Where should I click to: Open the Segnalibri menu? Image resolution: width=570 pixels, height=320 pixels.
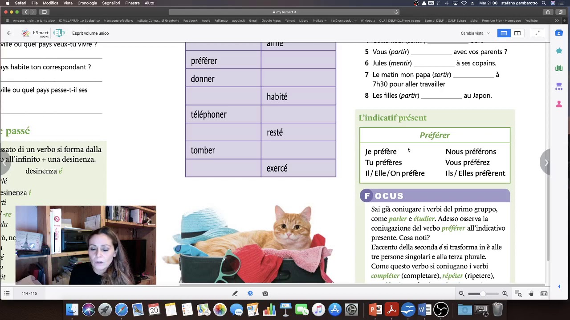click(x=111, y=3)
